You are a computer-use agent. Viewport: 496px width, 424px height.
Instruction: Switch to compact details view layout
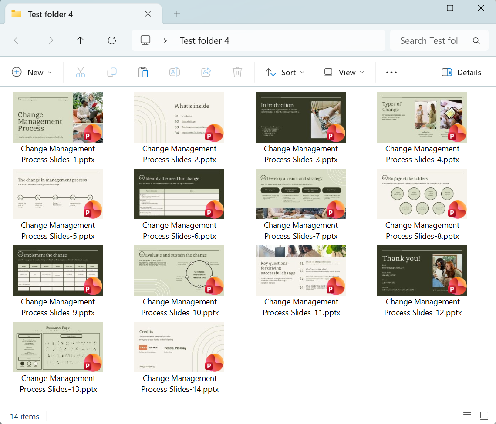coord(467,416)
